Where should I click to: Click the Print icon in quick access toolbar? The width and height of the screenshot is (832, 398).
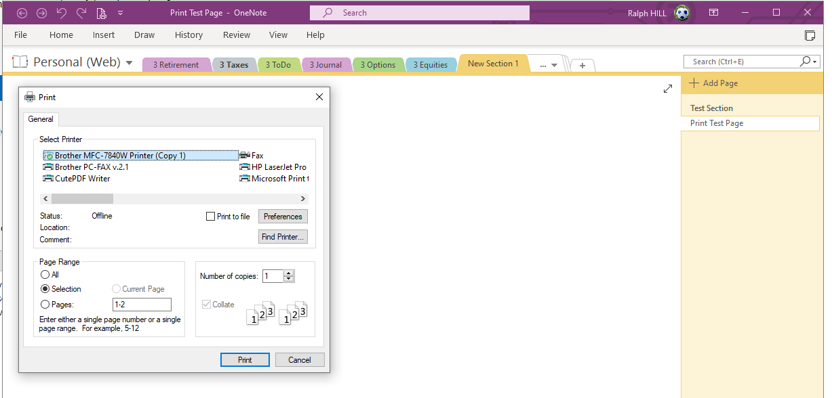(102, 12)
